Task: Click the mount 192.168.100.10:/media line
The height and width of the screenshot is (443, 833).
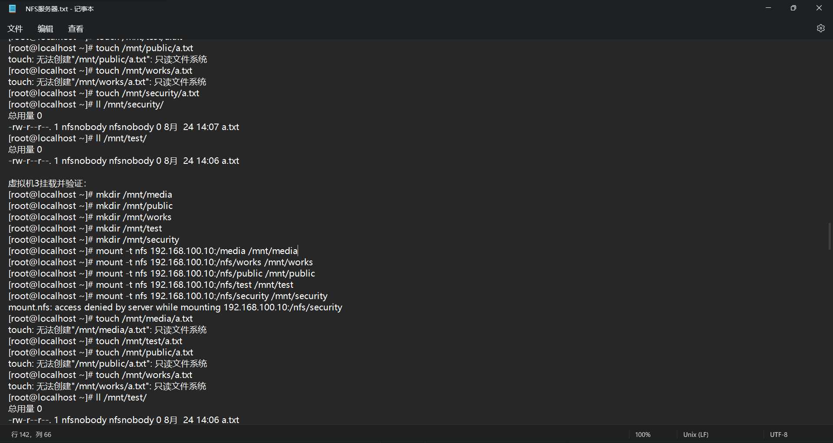Action: point(153,251)
